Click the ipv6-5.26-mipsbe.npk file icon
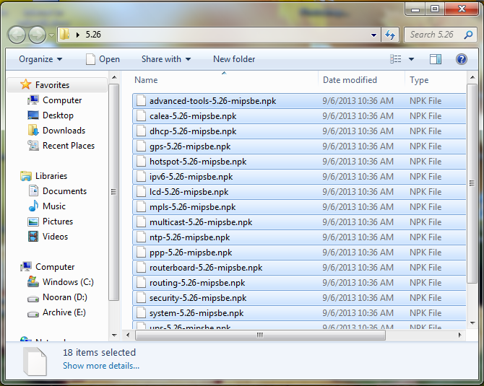Screen dimensions: 484x386 coord(141,177)
